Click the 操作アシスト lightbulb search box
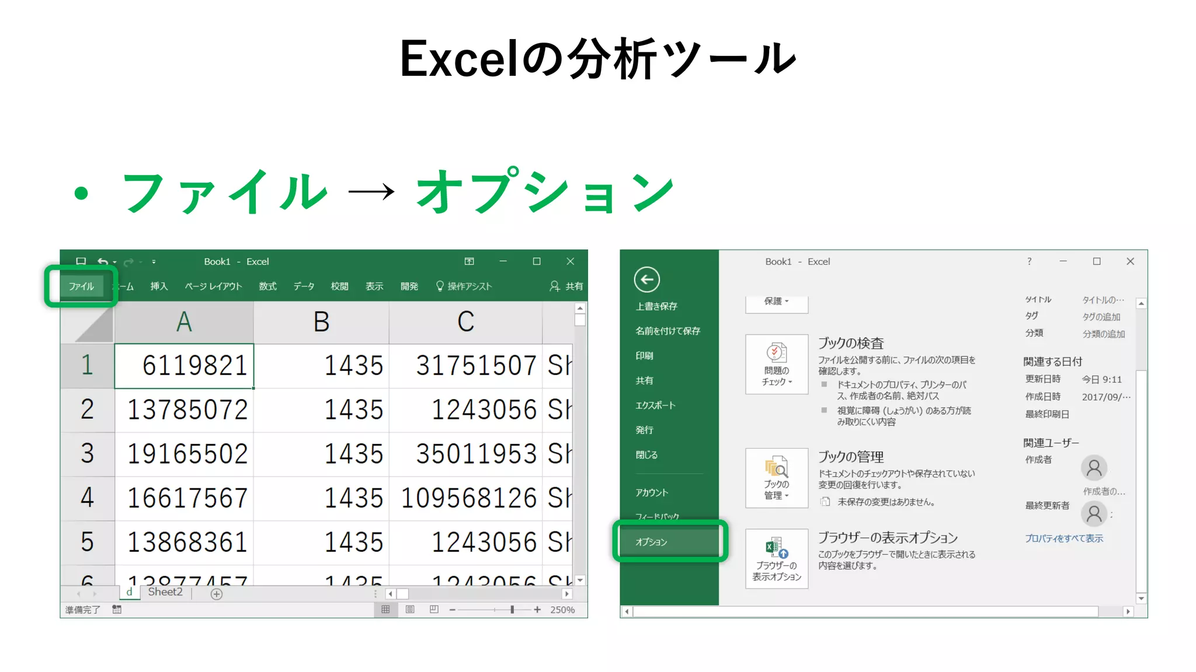 click(464, 286)
